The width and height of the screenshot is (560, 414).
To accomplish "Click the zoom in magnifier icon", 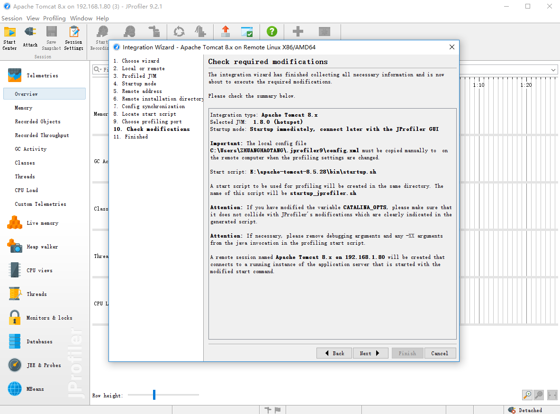I will (527, 395).
